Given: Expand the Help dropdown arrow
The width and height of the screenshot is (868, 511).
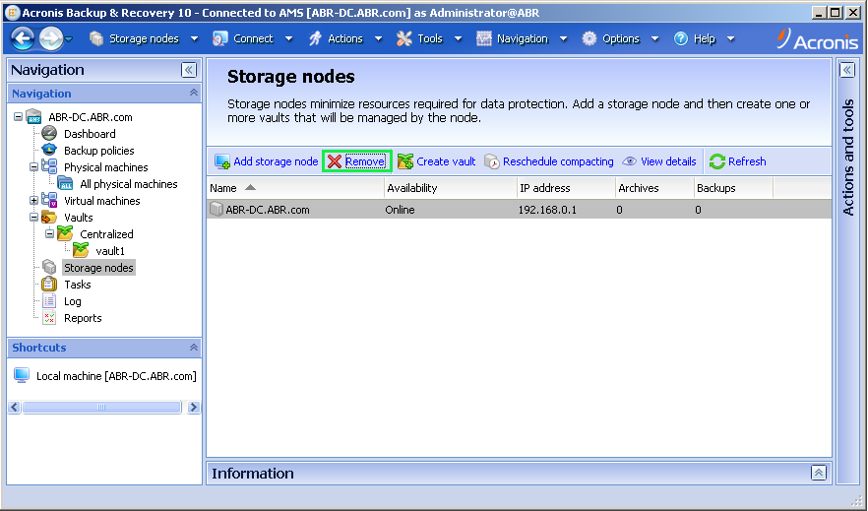Looking at the screenshot, I should coord(730,38).
